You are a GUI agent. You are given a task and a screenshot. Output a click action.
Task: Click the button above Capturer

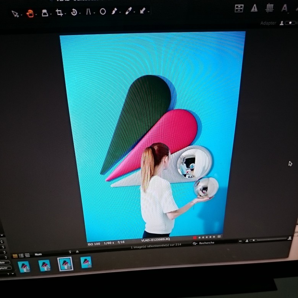pyautogui.click(x=4, y=262)
